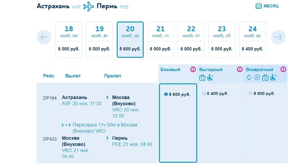Click the exchange icon under Возвратный

pos(249,77)
